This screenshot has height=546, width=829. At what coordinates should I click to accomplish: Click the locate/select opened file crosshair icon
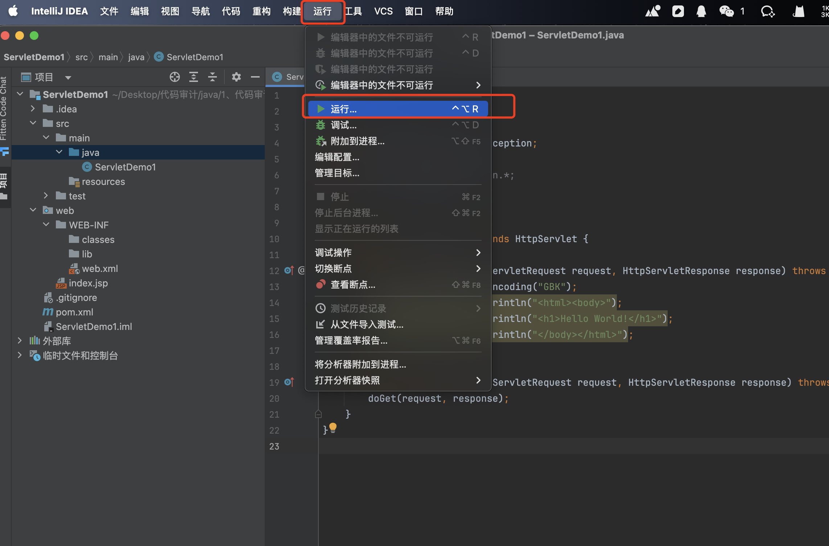175,77
